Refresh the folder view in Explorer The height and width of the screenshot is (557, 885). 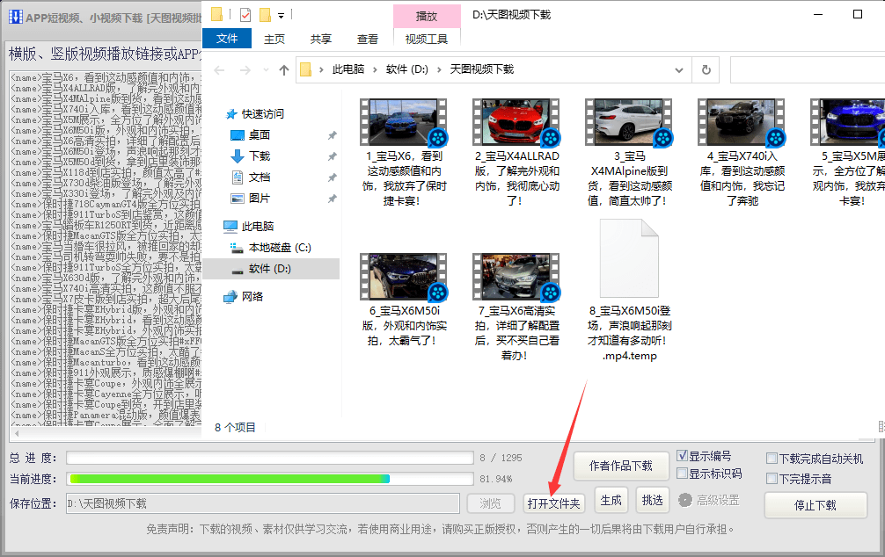click(706, 70)
